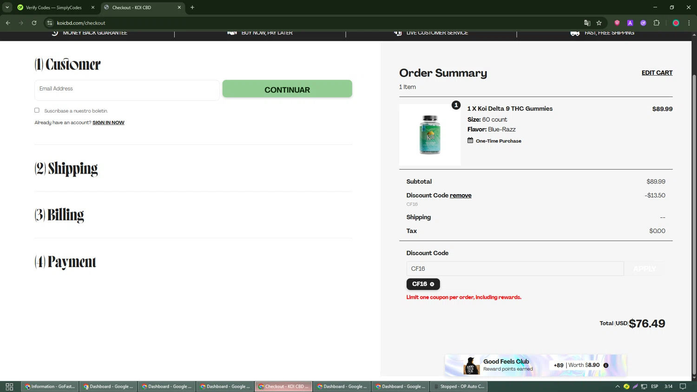The image size is (697, 392).
Task: Open the red shield extension icon
Action: [x=617, y=23]
